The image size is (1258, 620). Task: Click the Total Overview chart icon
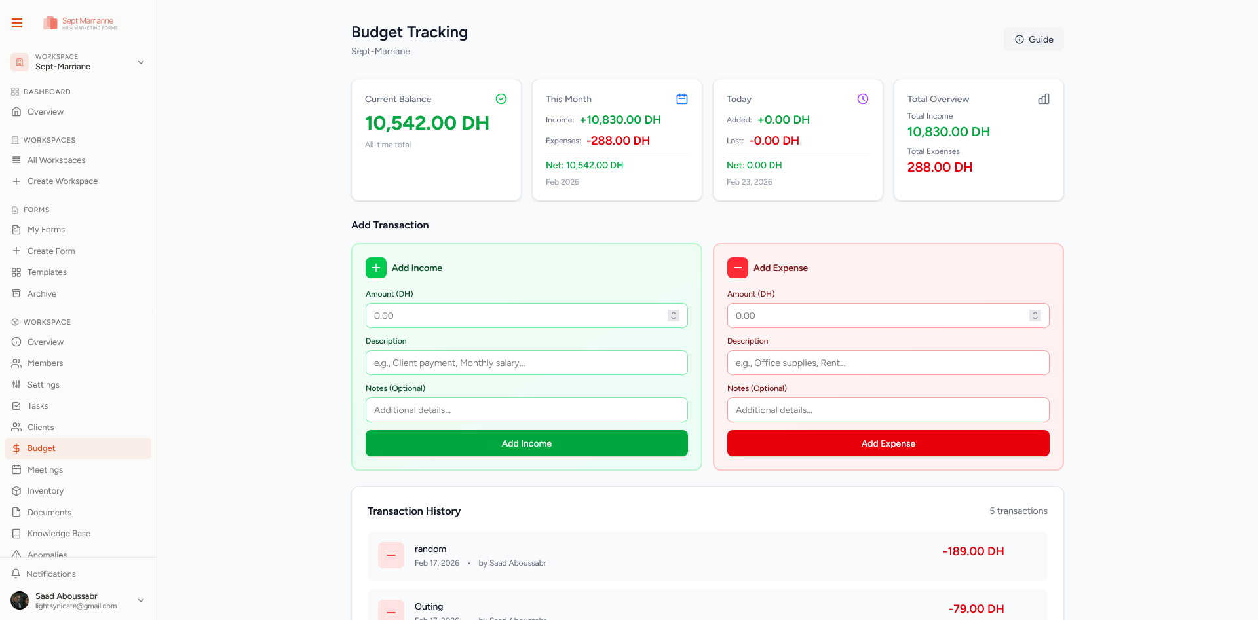tap(1044, 99)
